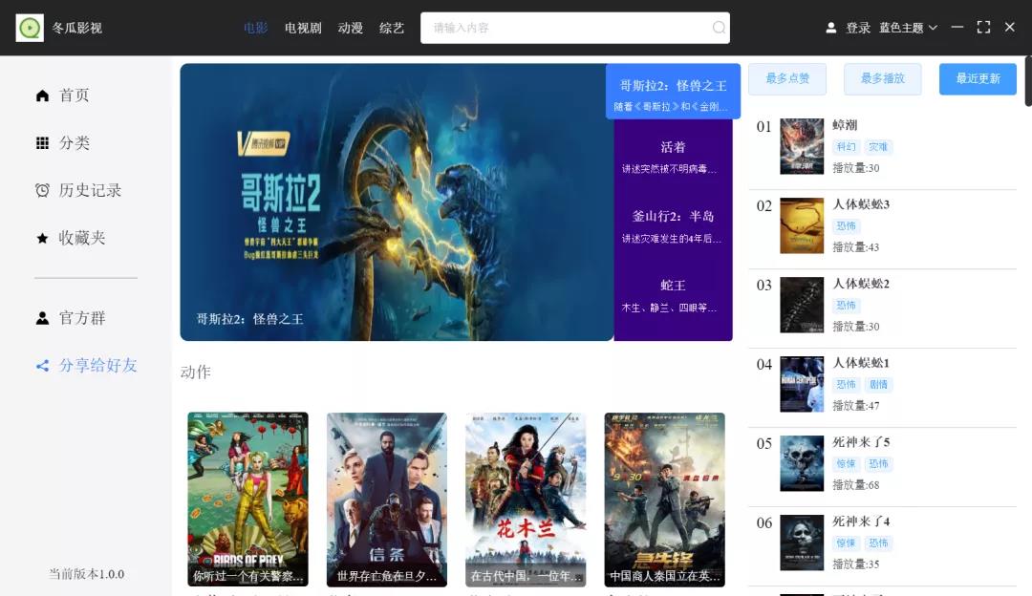Open the 鲸潮 ranking thumbnail
Viewport: 1032px width, 596px height.
pos(802,146)
